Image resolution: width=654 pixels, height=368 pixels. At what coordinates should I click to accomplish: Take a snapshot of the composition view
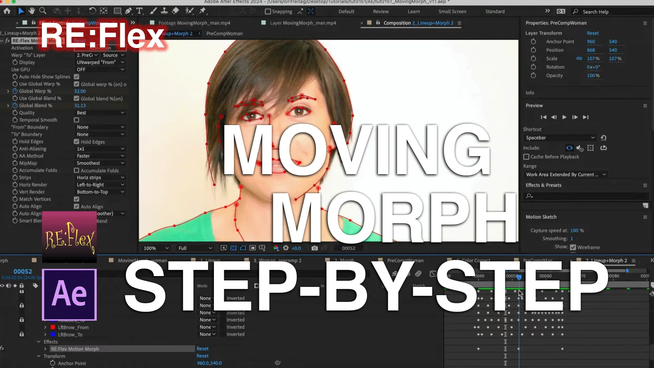tap(314, 248)
